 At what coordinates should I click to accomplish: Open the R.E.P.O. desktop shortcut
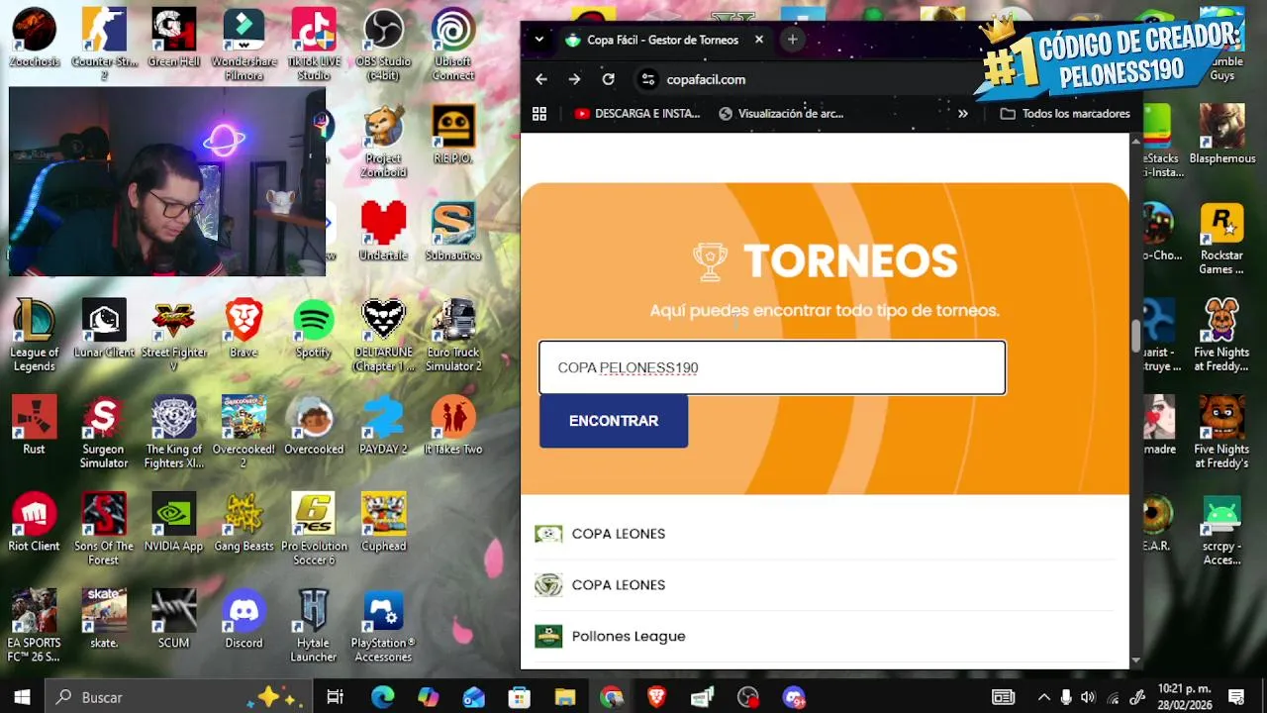pos(453,134)
